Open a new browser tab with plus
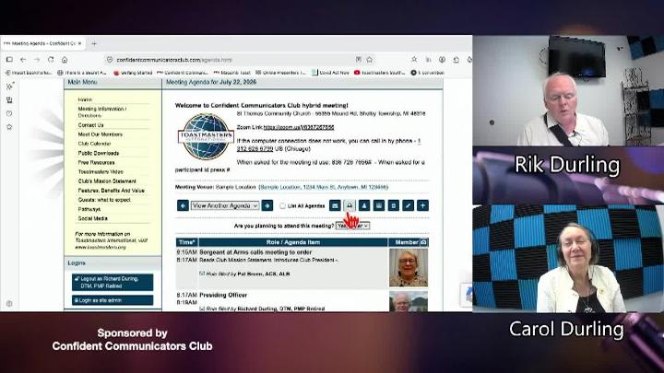Screen dimensions: 664x373 (94, 43)
